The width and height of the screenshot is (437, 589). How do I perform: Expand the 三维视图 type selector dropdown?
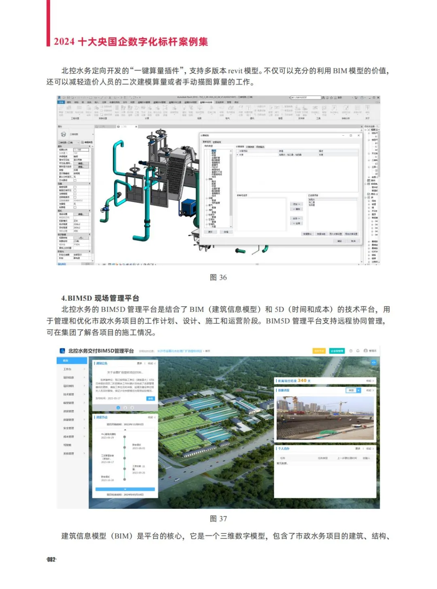[93, 134]
